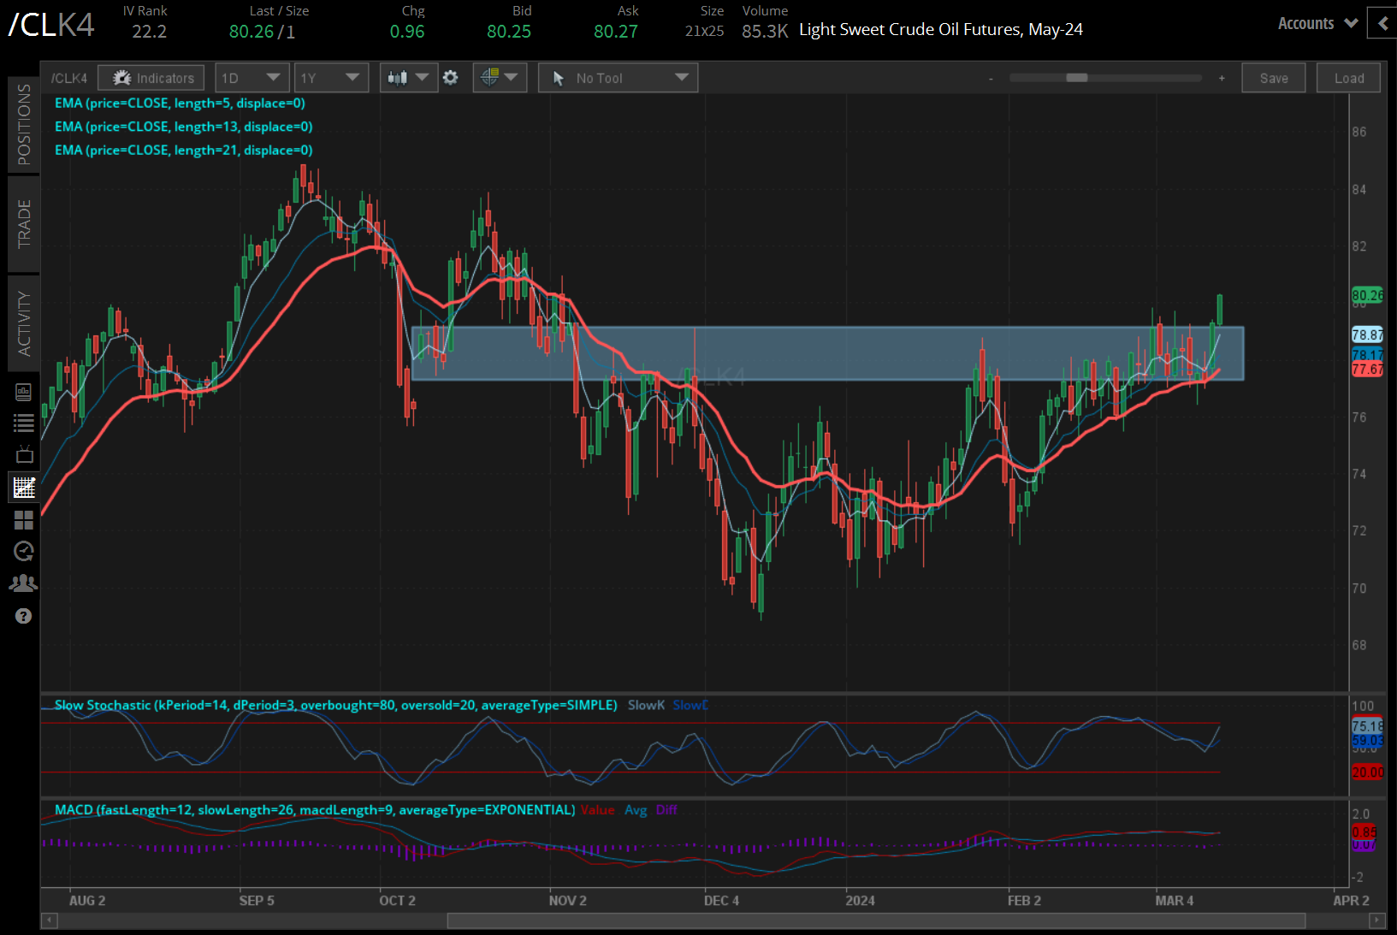
Task: Click the Save button
Action: (x=1273, y=78)
